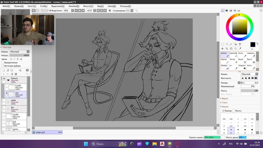Screen dimensions: 263x148
Task: Toggle visibility of Папка1 folder
Action: 4,78
